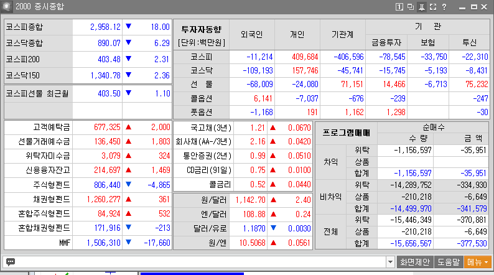Open help with the question mark icon
494x275 pixels.
(444, 7)
